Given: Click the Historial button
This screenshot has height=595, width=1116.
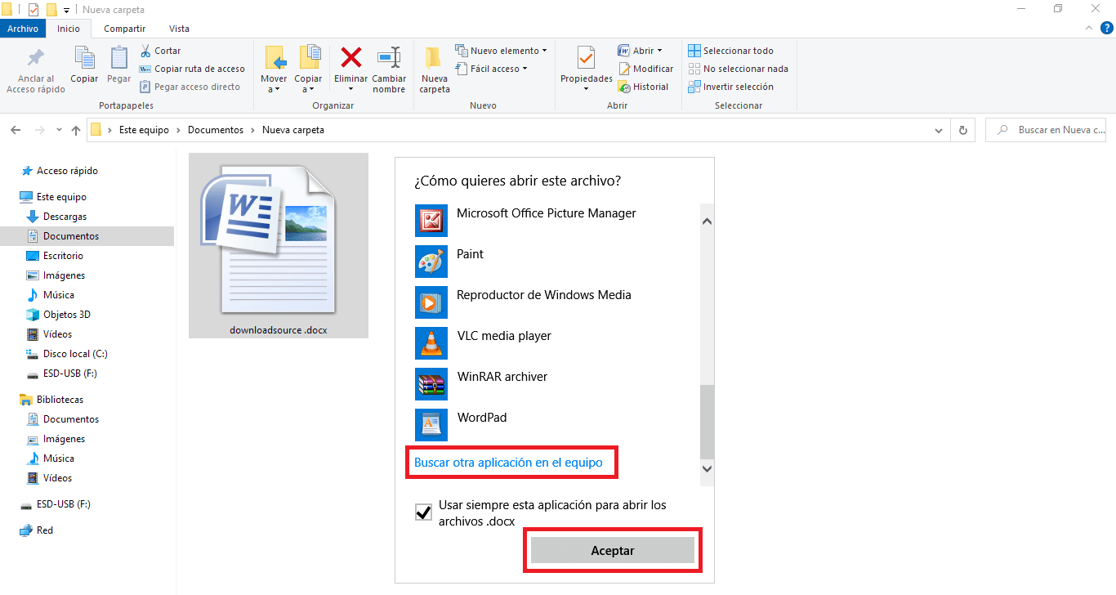Looking at the screenshot, I should click(643, 87).
